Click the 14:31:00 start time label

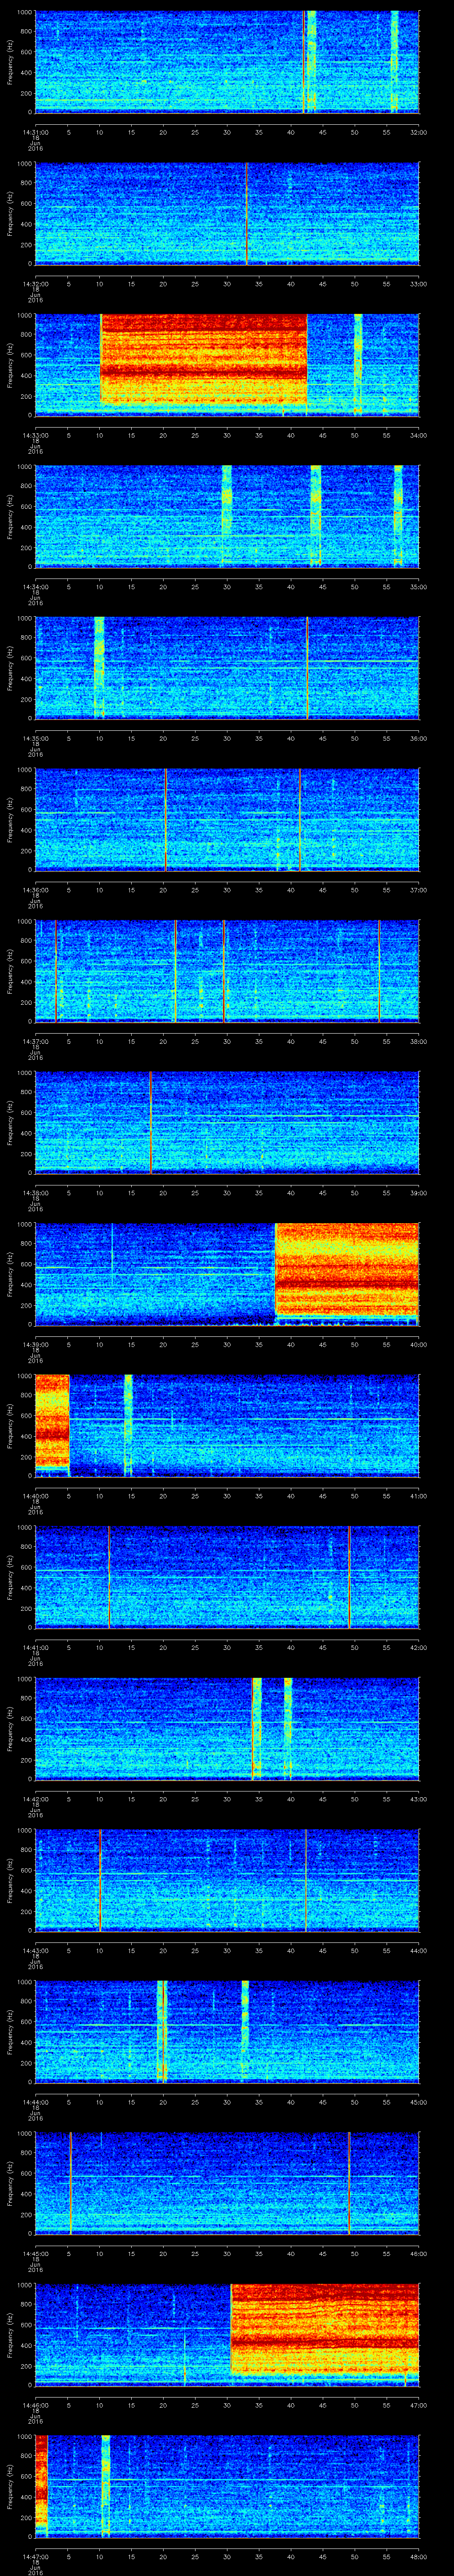click(x=35, y=131)
